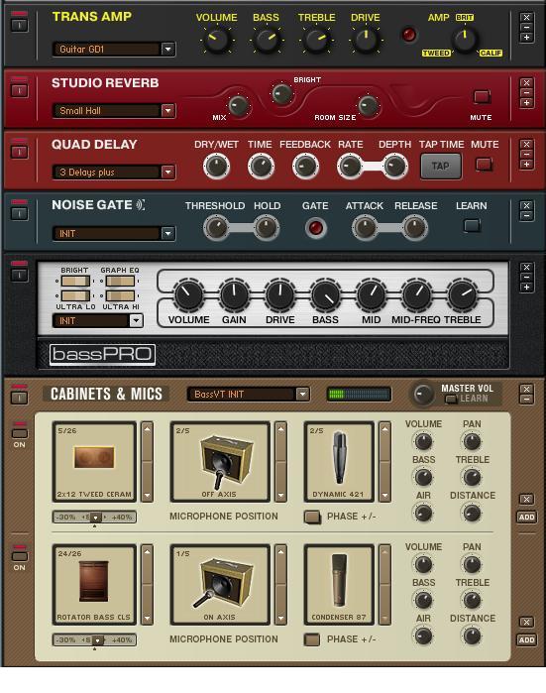Toggle the Bright switch on bassPRO
The width and height of the screenshot is (546, 693).
point(75,282)
